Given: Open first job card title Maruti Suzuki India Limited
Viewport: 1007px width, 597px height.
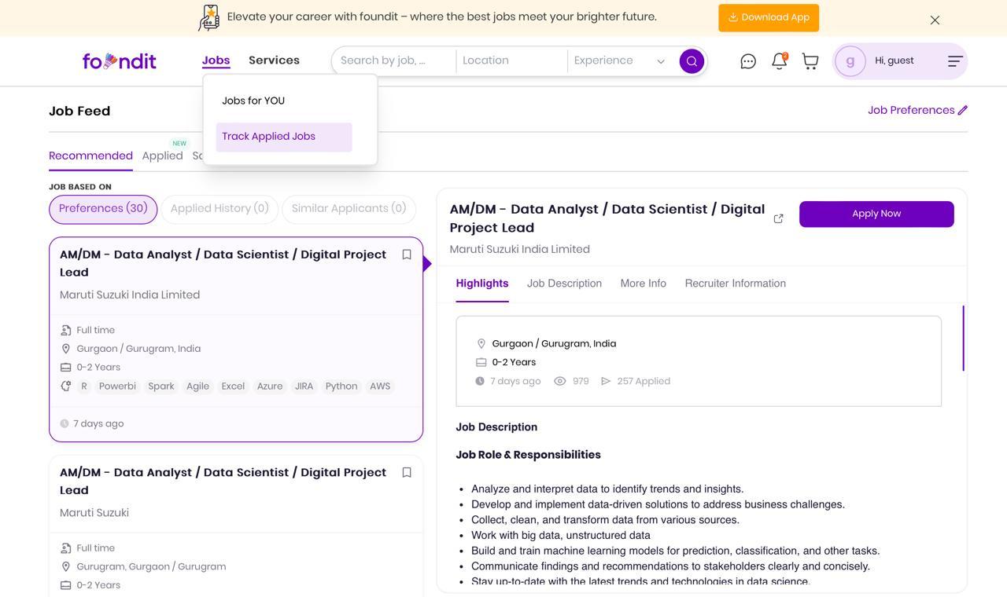Looking at the screenshot, I should click(x=223, y=263).
